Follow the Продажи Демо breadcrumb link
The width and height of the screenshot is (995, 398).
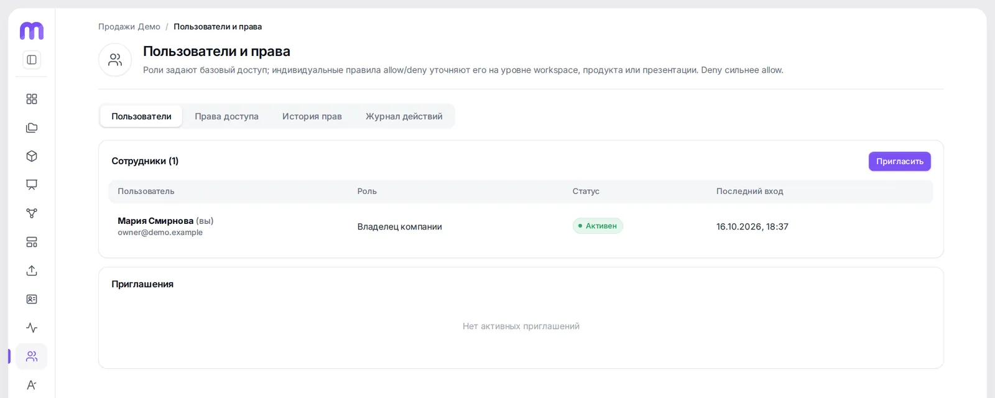pyautogui.click(x=129, y=27)
